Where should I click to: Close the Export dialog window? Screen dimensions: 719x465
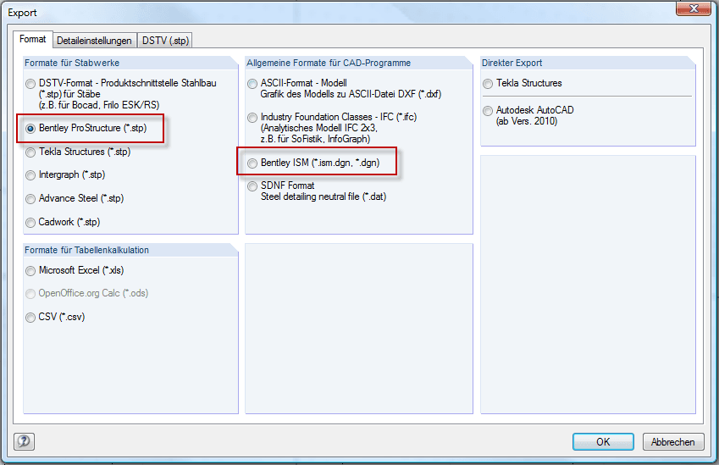[694, 8]
